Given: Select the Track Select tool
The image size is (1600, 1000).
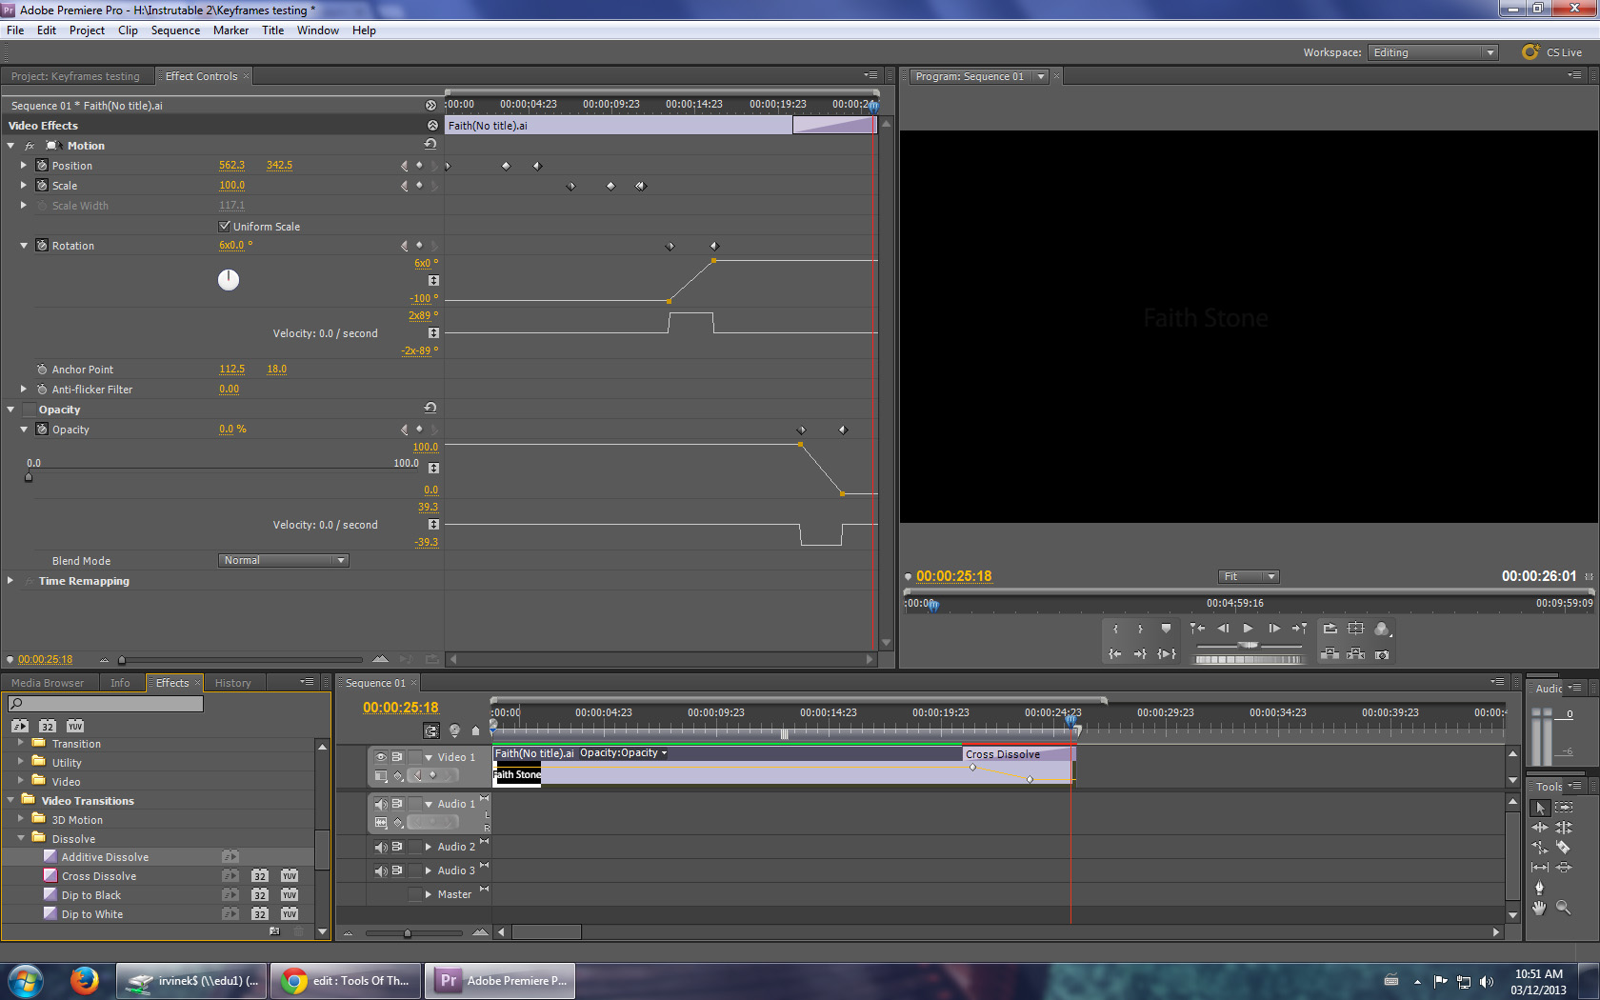Looking at the screenshot, I should coord(1564,808).
